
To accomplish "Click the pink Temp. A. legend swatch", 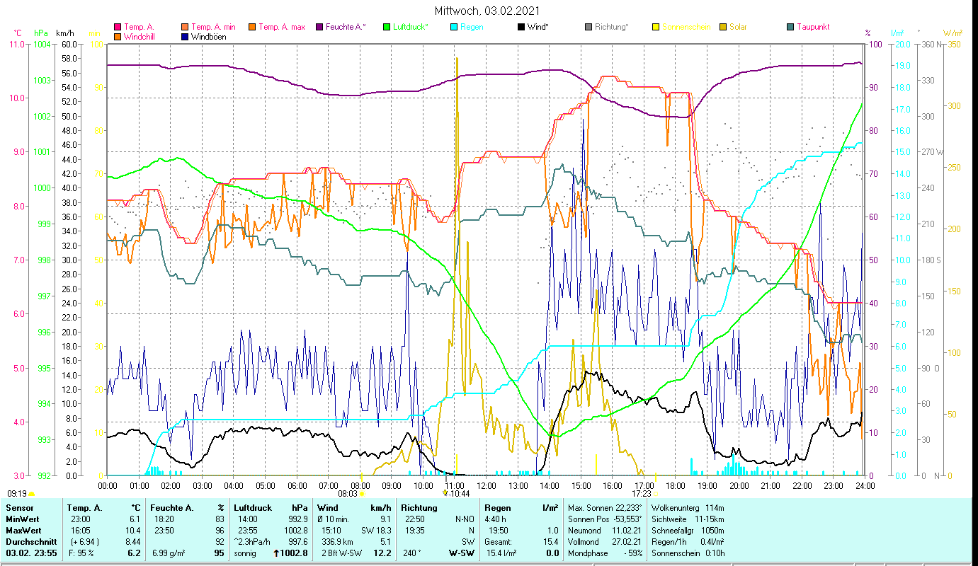I will coord(118,27).
